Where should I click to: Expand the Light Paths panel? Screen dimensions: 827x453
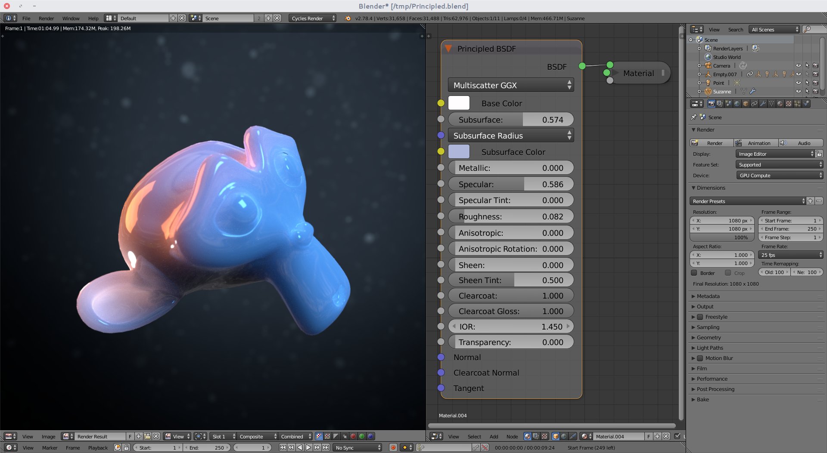pos(709,348)
